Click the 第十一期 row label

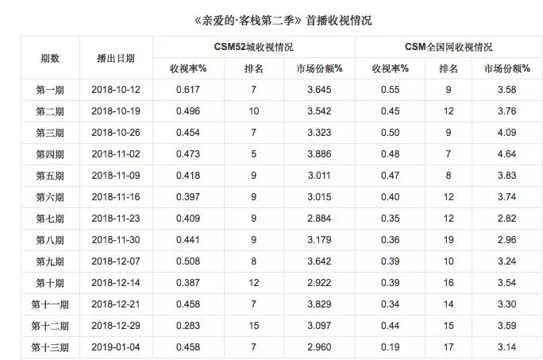point(50,305)
